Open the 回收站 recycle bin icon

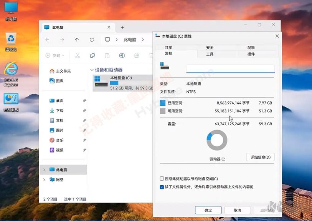[11, 41]
